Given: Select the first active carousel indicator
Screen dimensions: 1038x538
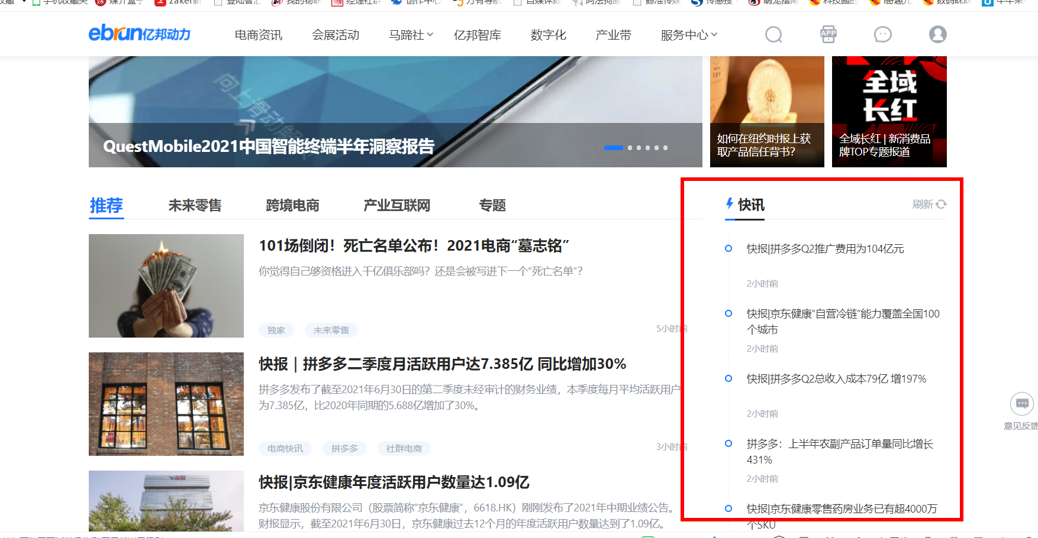Looking at the screenshot, I should coord(614,148).
